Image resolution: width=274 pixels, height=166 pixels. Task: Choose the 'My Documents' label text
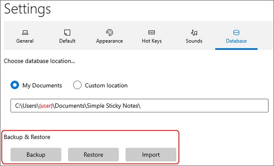click(42, 86)
